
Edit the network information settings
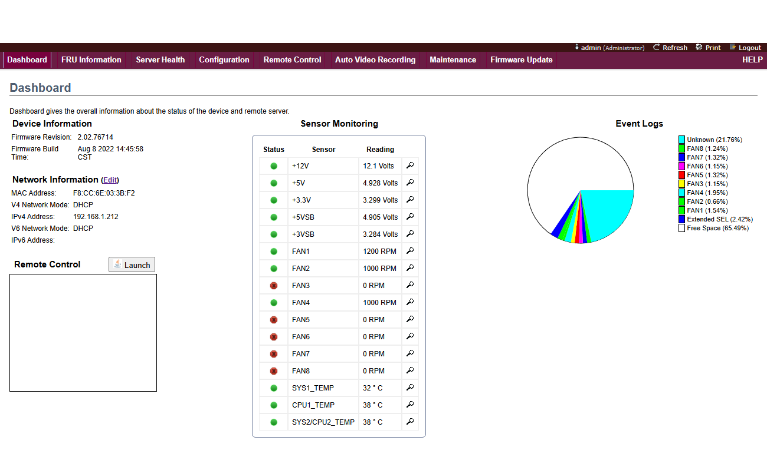[110, 180]
